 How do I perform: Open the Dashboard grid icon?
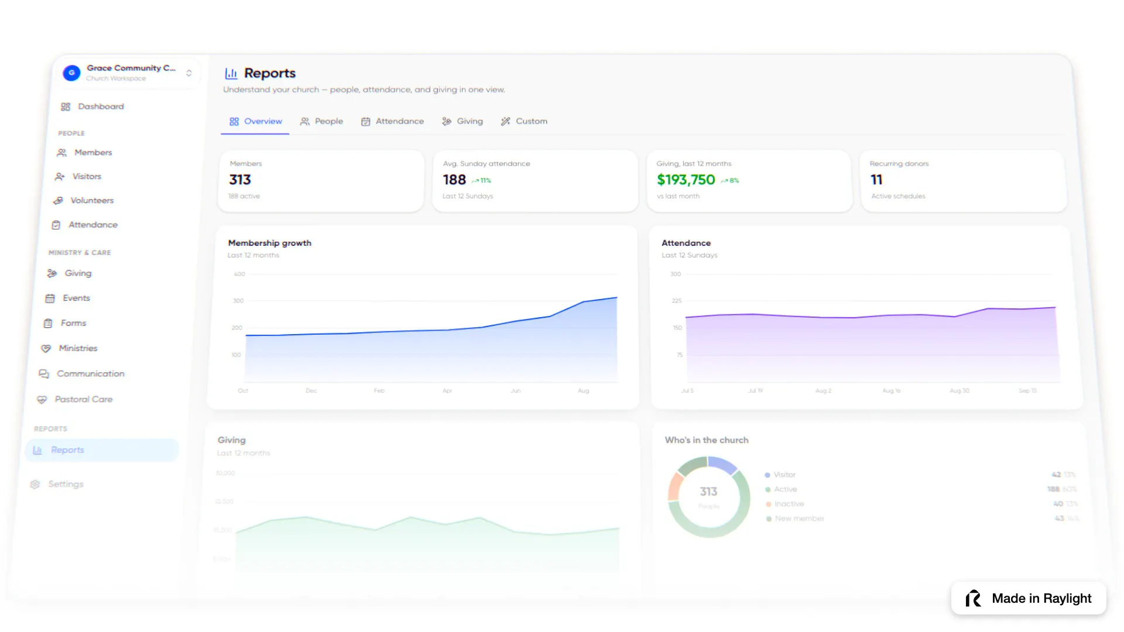tap(66, 107)
